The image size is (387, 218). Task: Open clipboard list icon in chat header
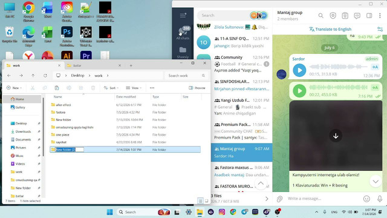pyautogui.click(x=345, y=16)
